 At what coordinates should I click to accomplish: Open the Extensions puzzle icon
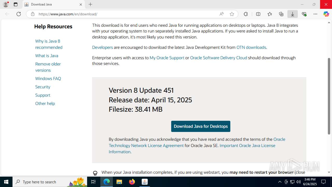pyautogui.click(x=246, y=14)
